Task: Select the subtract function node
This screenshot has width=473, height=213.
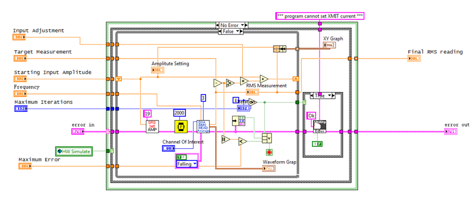Action: click(218, 83)
